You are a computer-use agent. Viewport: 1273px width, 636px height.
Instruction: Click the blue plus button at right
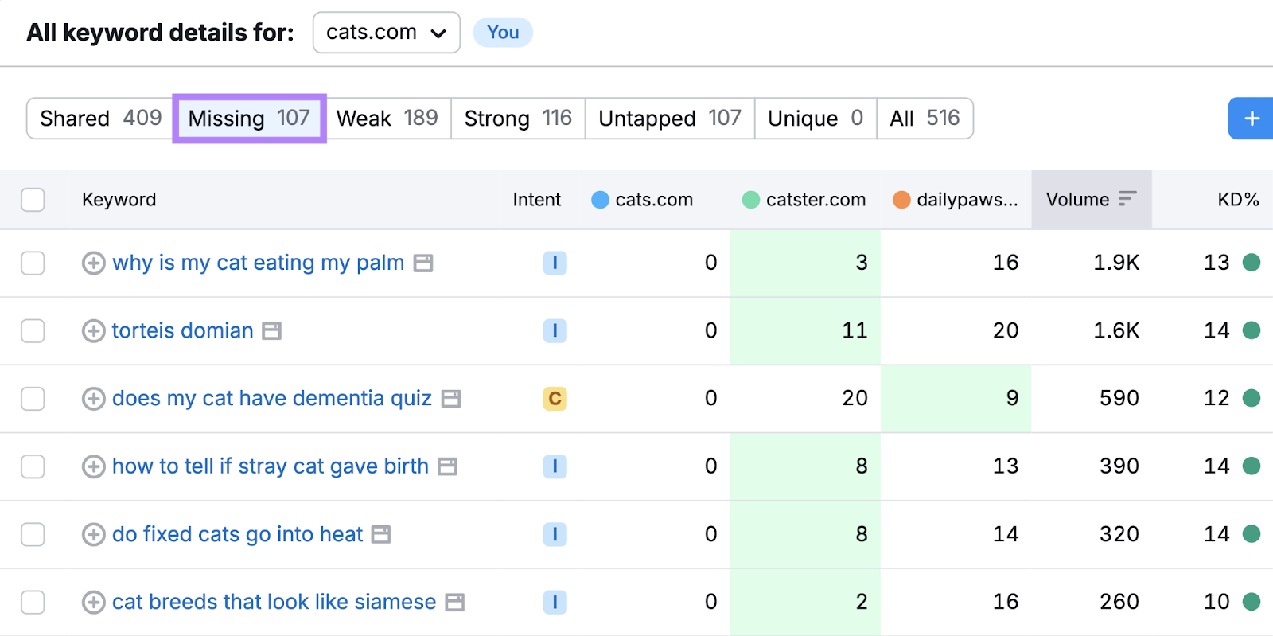coord(1252,119)
